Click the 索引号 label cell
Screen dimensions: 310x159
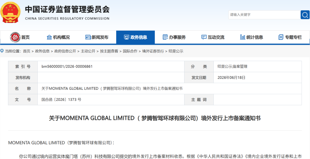(23, 66)
